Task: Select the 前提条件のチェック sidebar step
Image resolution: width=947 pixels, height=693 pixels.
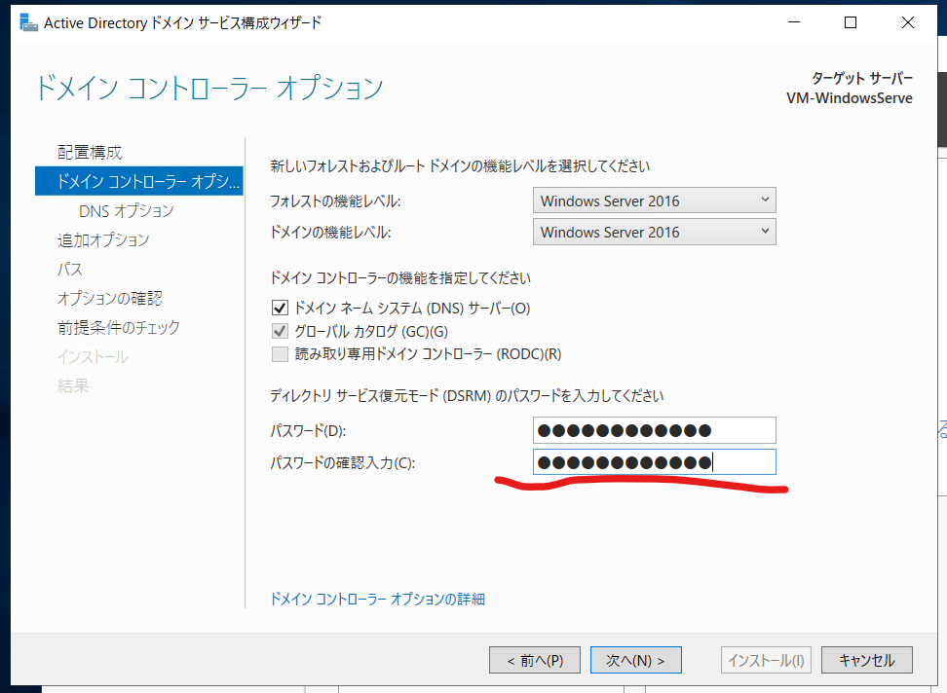Action: pos(119,327)
